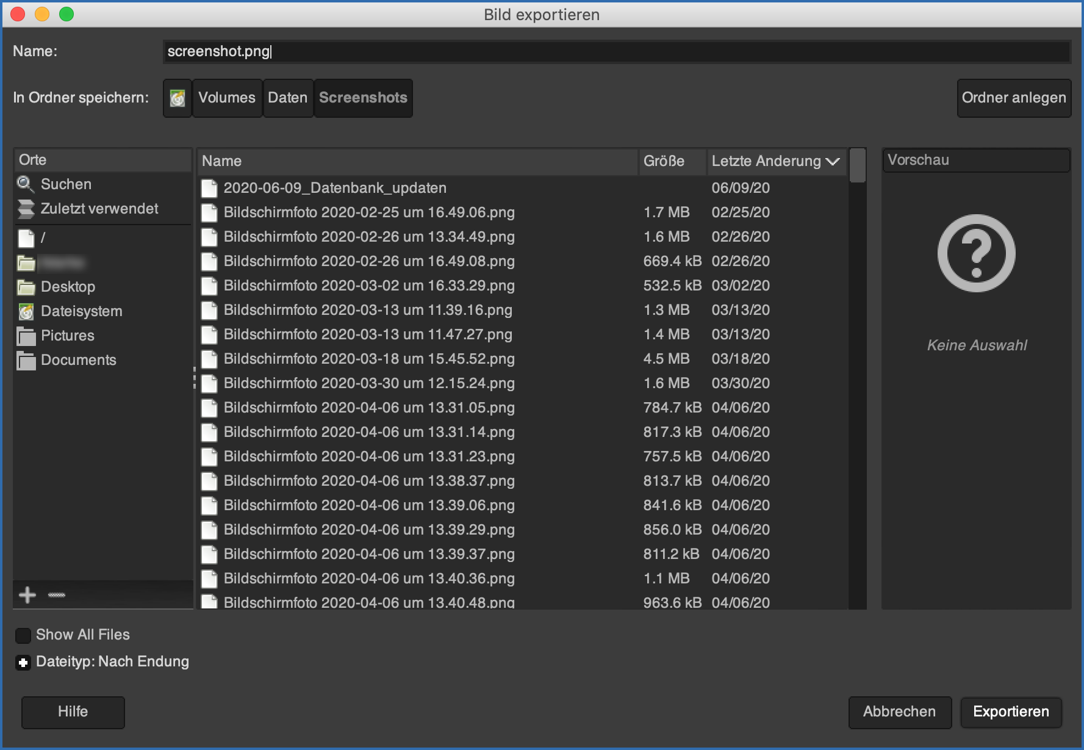Screen dimensions: 1084x750
Task: Click the Documents folder in sidebar
Action: tap(78, 360)
